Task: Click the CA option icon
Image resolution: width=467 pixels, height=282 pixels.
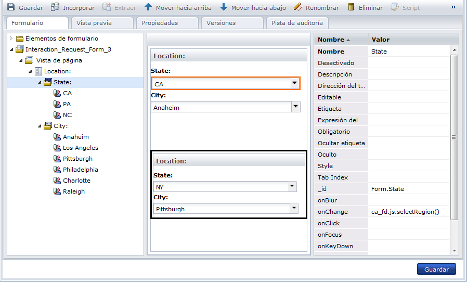Action: click(57, 93)
